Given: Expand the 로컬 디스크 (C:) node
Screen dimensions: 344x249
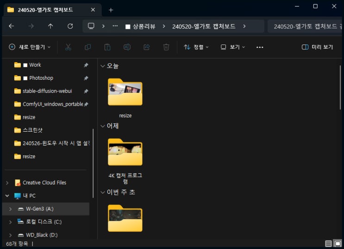Looking at the screenshot, I should [x=10, y=222].
